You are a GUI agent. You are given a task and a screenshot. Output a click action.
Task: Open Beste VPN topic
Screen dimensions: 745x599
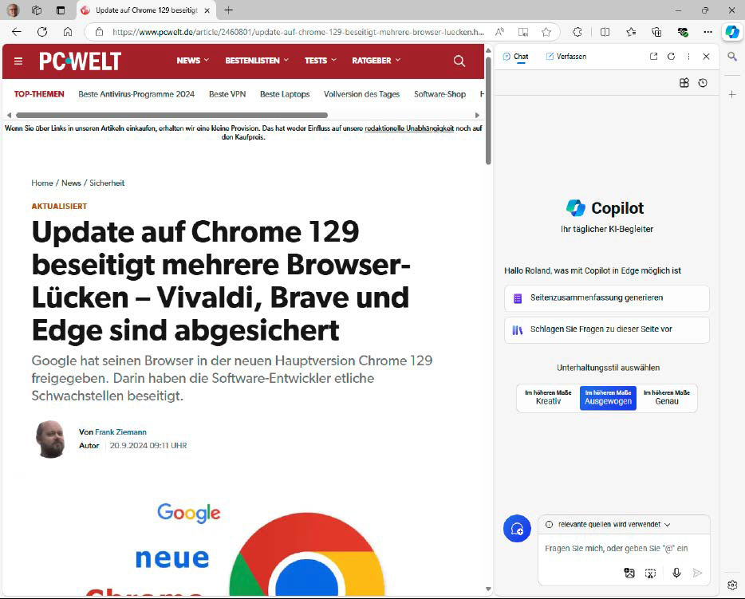(x=227, y=94)
